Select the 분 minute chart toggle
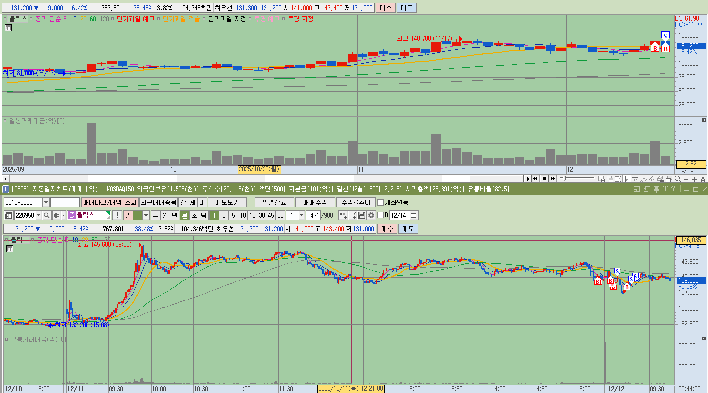Viewport: 708px width, 393px height. (x=184, y=215)
